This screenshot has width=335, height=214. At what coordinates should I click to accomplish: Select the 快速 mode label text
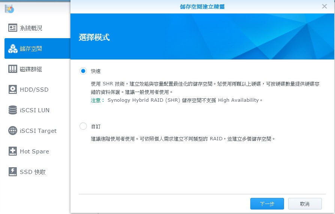[x=96, y=71]
